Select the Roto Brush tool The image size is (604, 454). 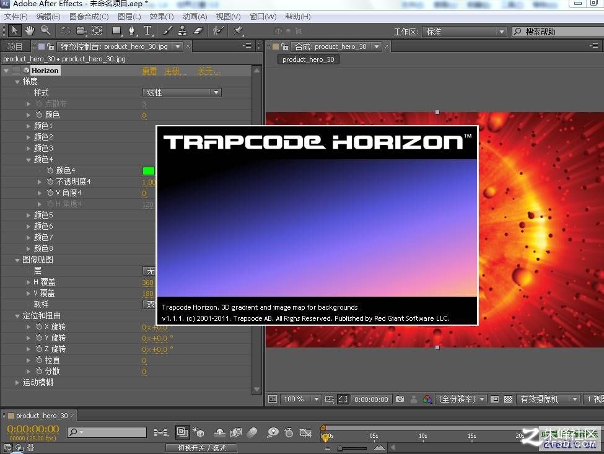tap(218, 30)
